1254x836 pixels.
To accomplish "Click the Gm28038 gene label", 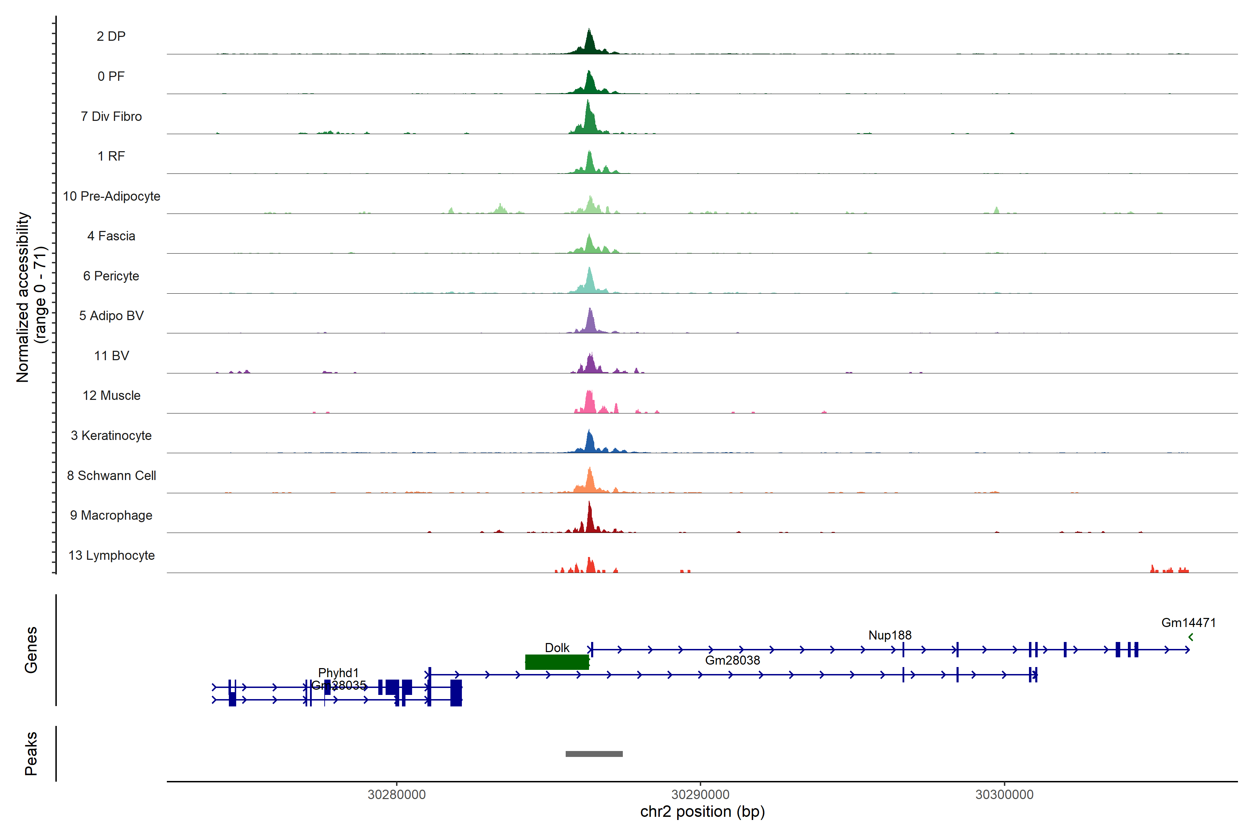I will point(732,660).
